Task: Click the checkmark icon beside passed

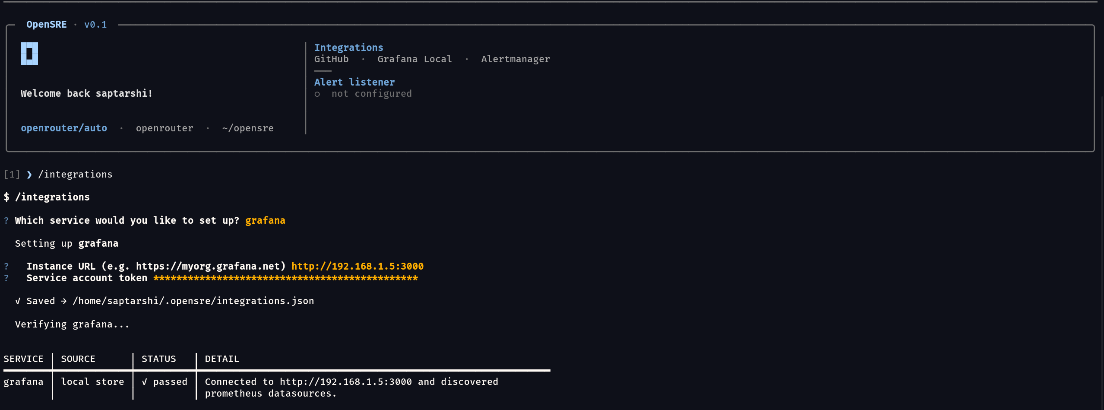Action: click(x=145, y=382)
